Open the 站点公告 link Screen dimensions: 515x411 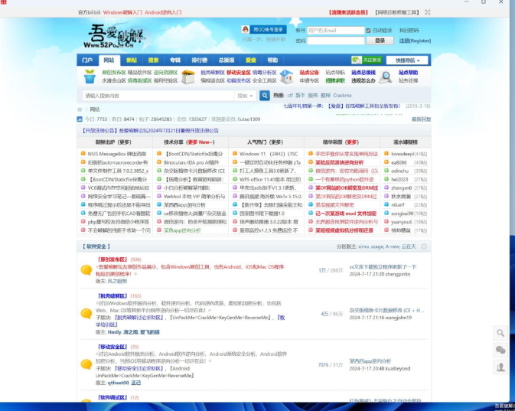(x=309, y=73)
